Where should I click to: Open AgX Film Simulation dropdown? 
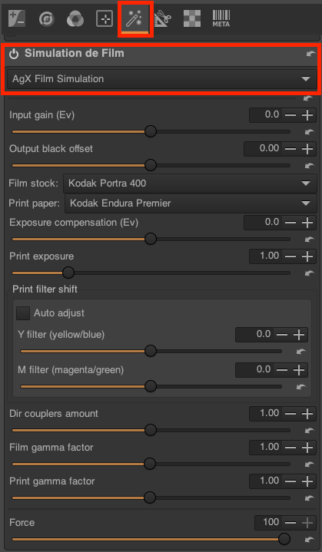pyautogui.click(x=161, y=79)
